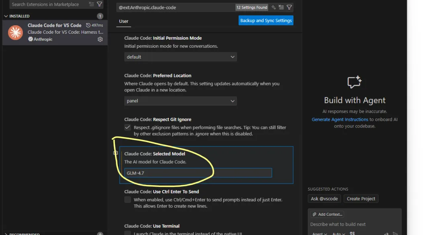Click the Claude Code: Use Terminal title
Screen dimensions: 434x235
[x=151, y=226]
